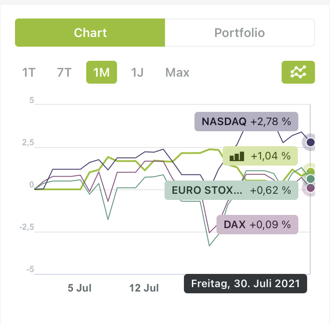The height and width of the screenshot is (325, 330).
Task: Show the 1J yearly range
Action: point(137,72)
